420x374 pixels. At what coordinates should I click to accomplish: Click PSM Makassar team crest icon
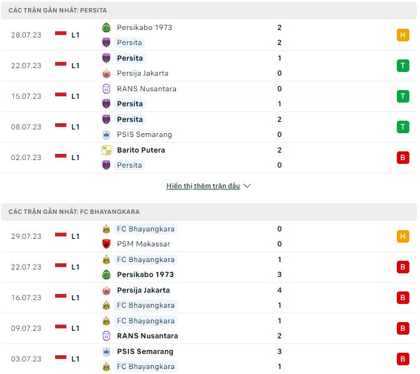click(x=106, y=244)
